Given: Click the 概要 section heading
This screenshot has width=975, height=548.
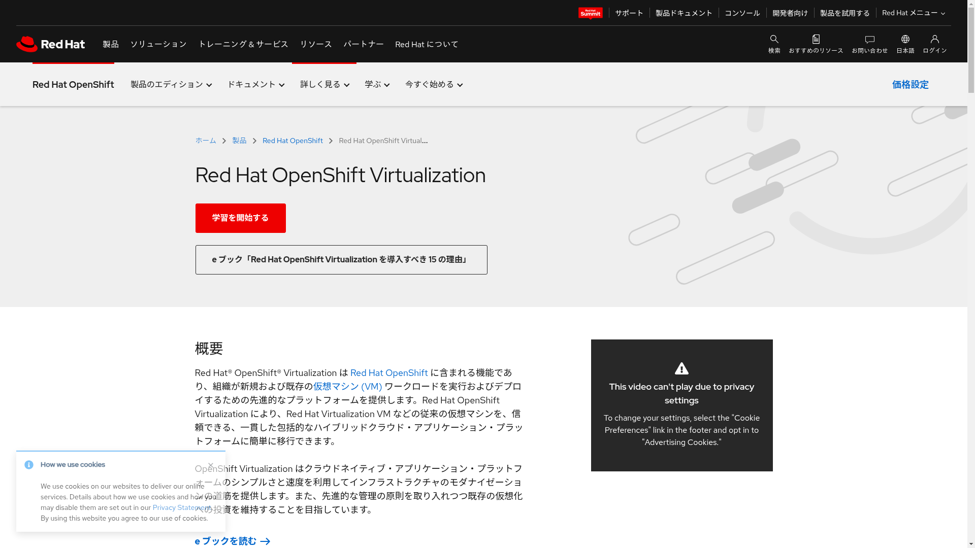Looking at the screenshot, I should [209, 349].
